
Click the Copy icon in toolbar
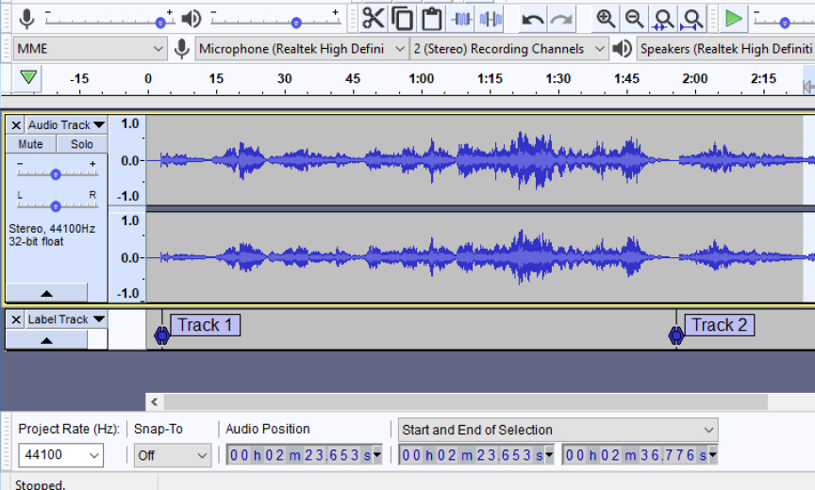coord(403,19)
